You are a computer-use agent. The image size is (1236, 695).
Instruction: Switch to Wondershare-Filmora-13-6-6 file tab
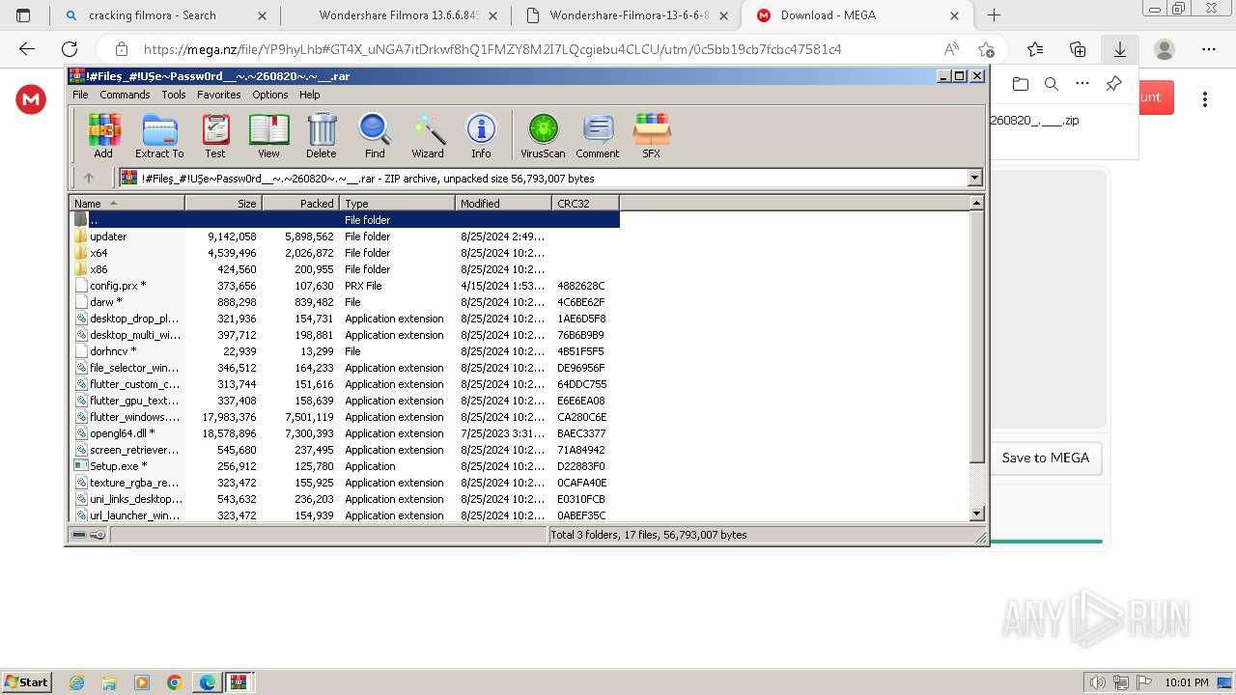627,15
